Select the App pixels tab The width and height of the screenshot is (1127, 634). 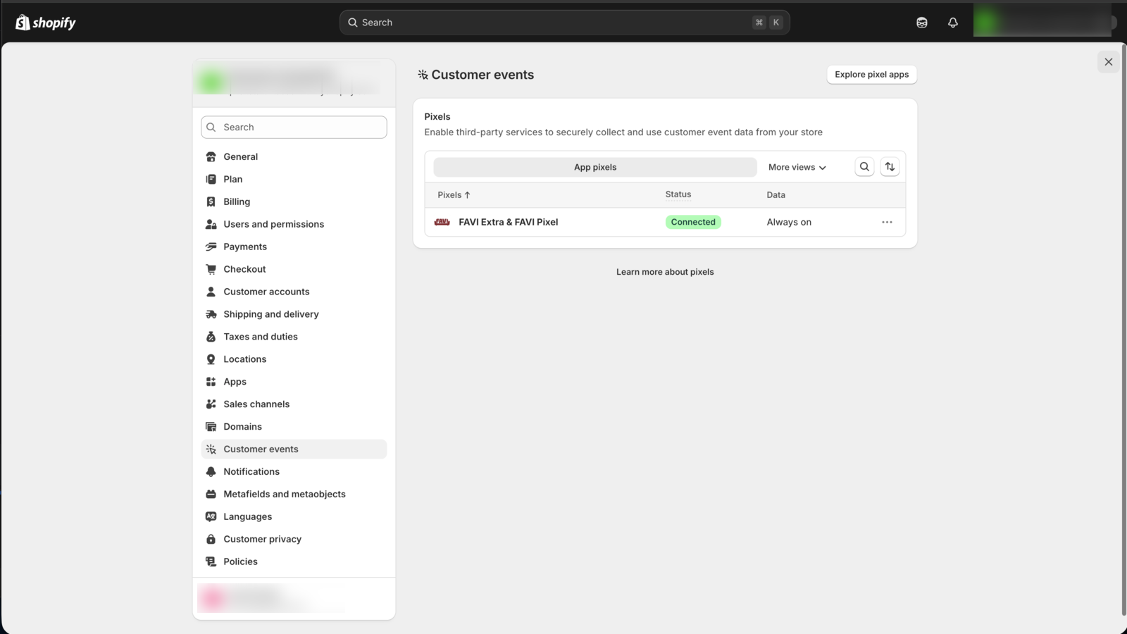pyautogui.click(x=595, y=167)
